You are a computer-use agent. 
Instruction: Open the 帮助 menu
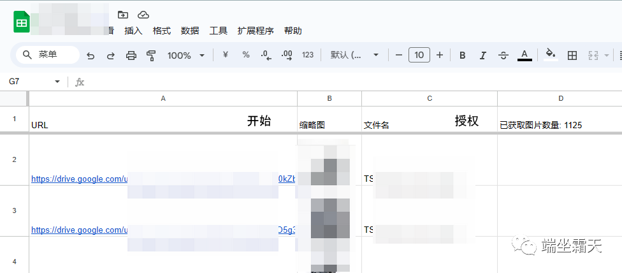(293, 31)
